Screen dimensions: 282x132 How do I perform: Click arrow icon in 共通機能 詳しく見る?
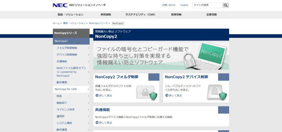pyautogui.click(x=97, y=123)
